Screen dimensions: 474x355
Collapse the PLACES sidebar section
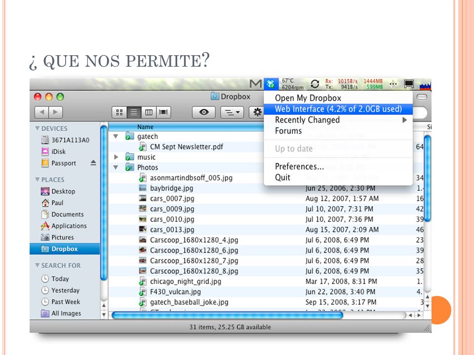click(x=38, y=179)
